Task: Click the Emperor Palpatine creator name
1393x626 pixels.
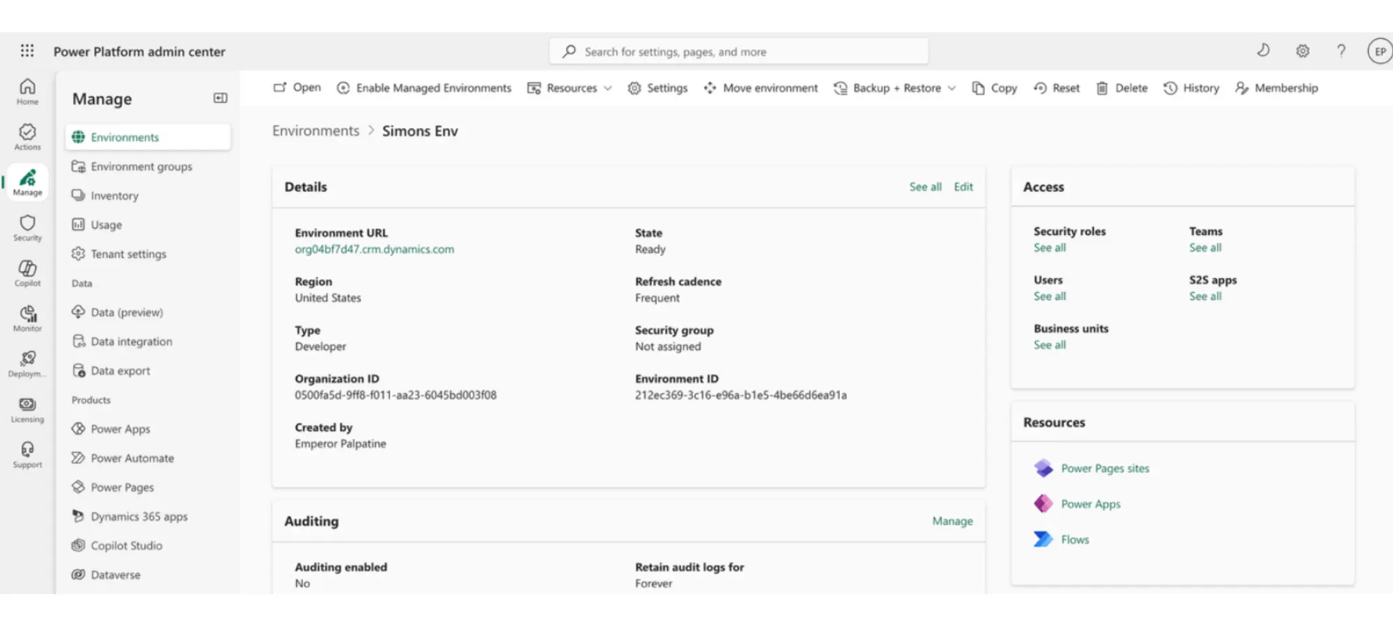Action: tap(340, 444)
